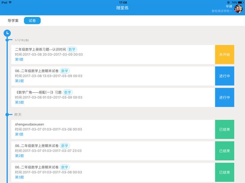
Task: Click 第1题 under the 认识时间 exercise
Action: (x=19, y=59)
